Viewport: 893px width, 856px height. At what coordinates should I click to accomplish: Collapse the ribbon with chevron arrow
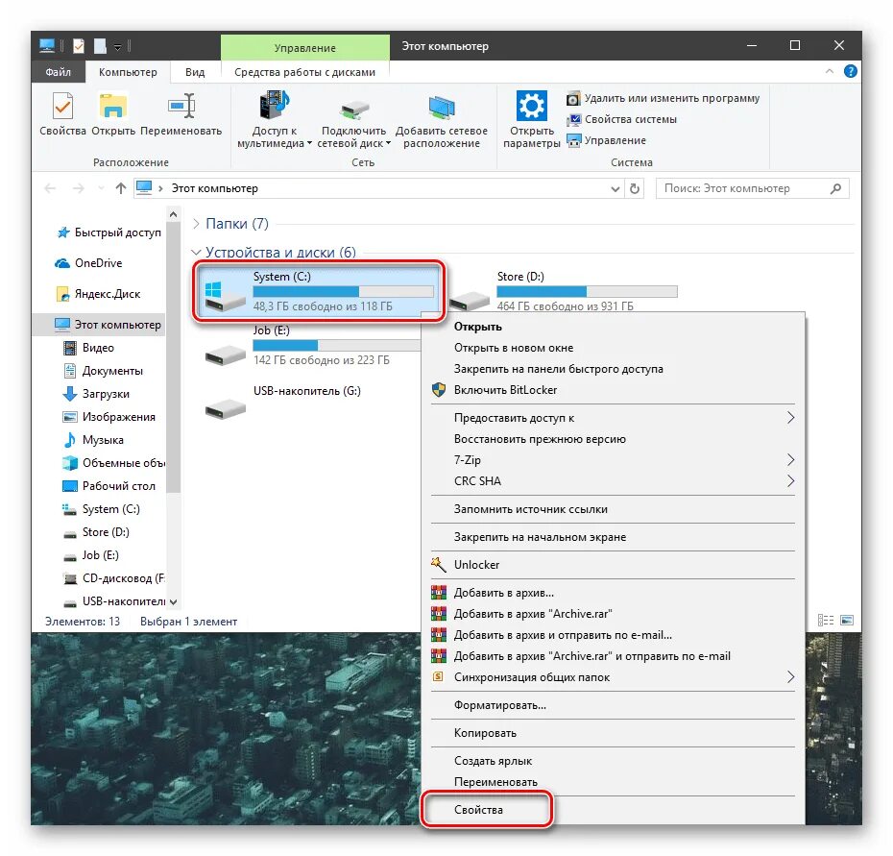coord(830,72)
